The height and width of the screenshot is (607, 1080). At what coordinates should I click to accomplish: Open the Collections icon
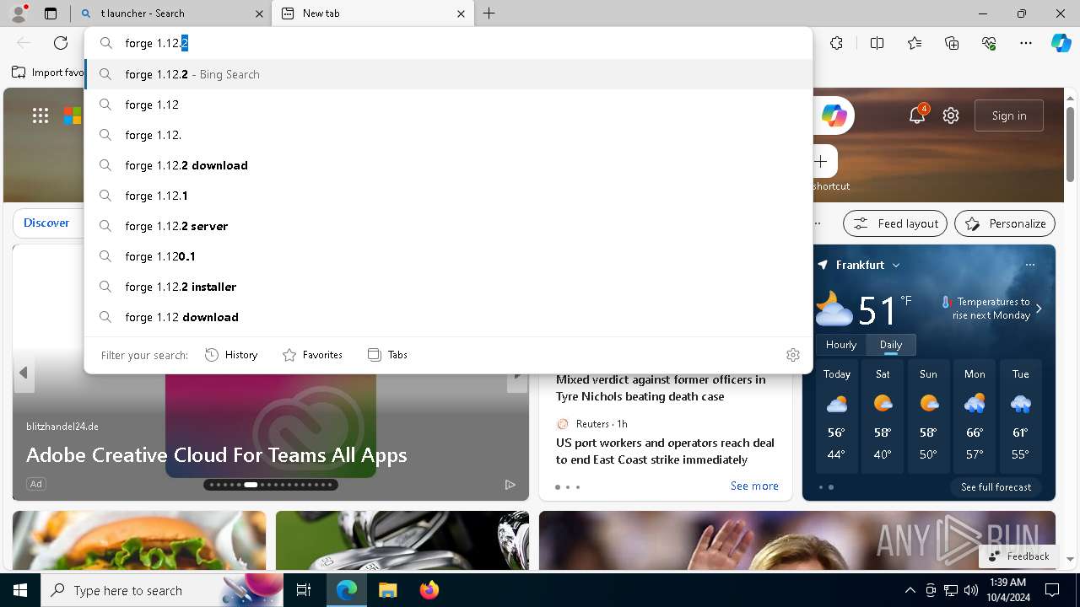pyautogui.click(x=952, y=43)
